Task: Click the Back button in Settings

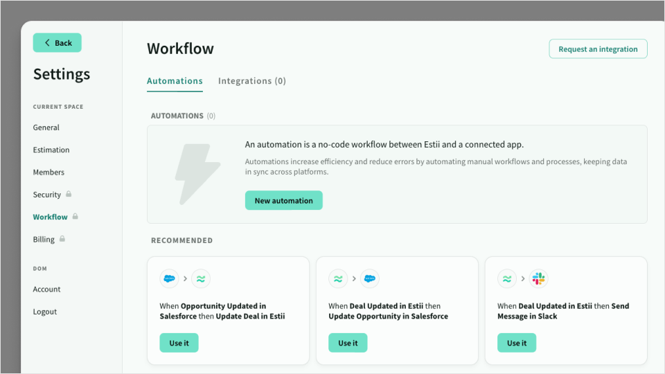Action: [57, 43]
